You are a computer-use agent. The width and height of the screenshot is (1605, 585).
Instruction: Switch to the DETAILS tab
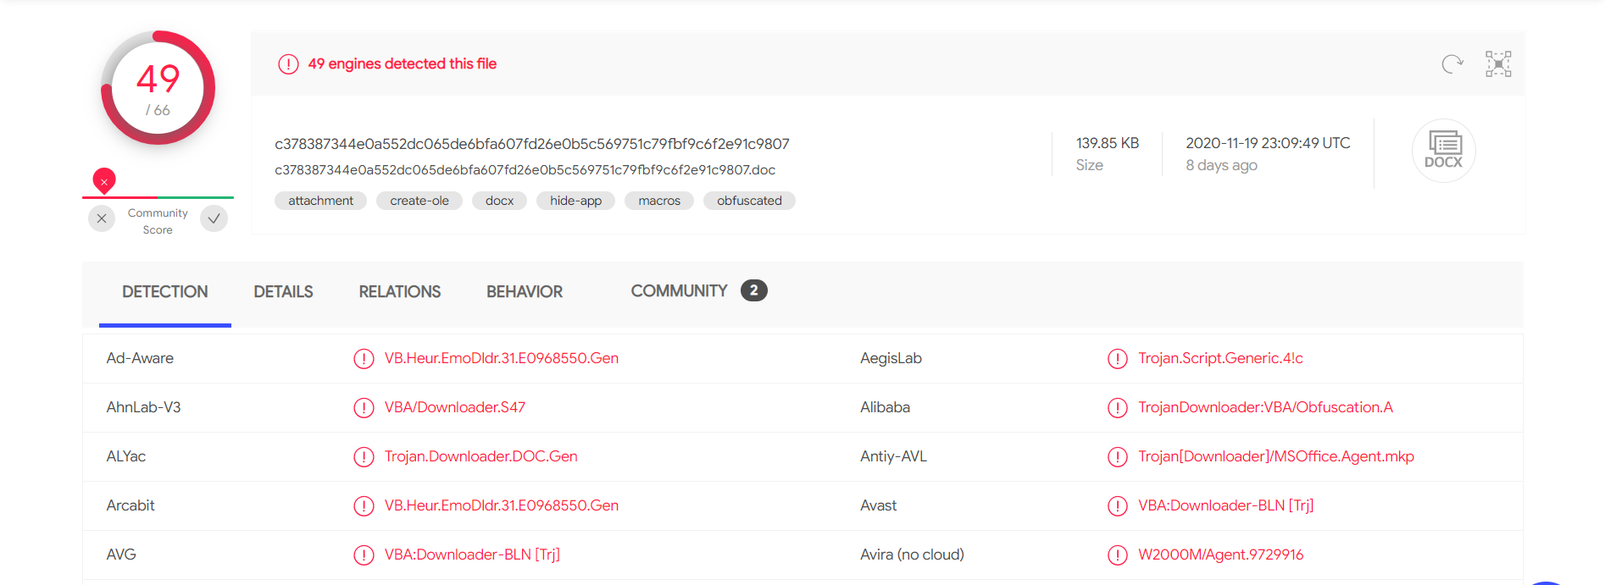point(283,292)
